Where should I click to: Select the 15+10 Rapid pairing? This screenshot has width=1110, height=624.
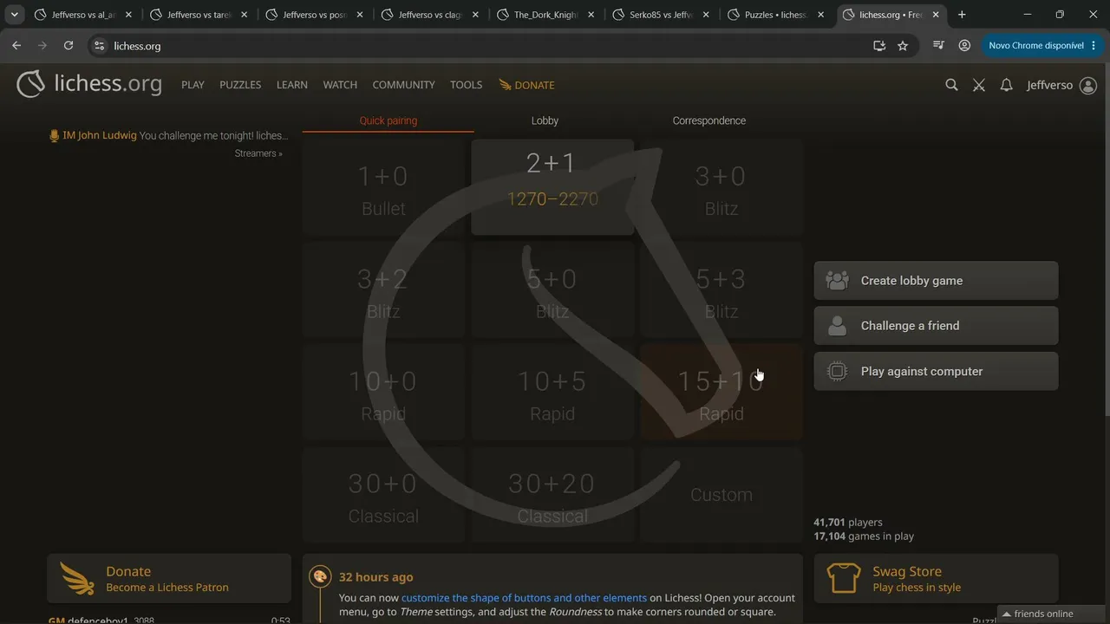point(721,393)
